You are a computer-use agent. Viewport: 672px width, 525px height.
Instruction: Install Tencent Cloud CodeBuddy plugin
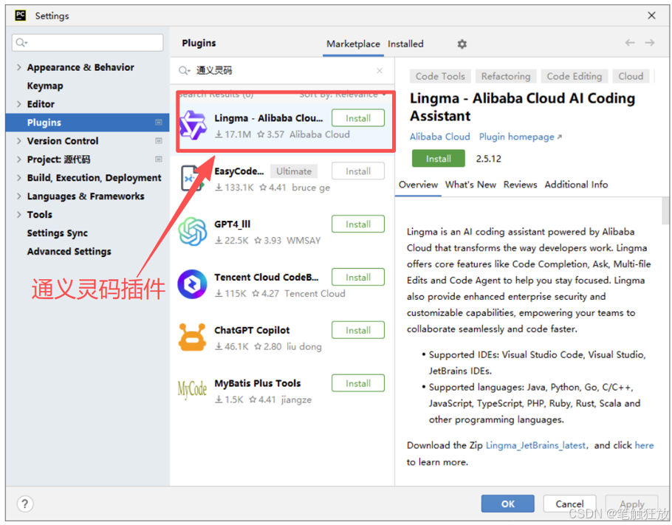click(x=358, y=278)
